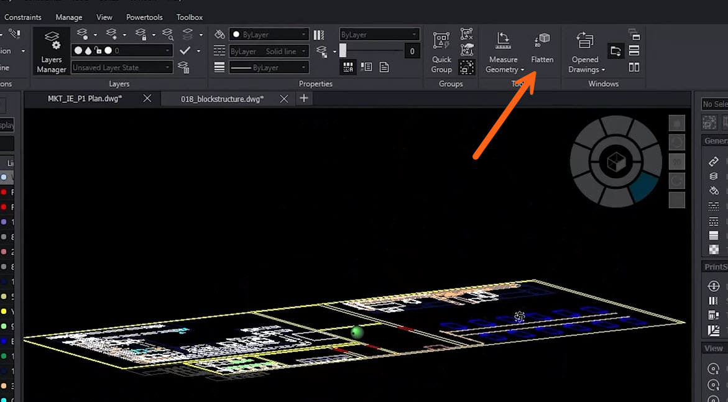Screen dimensions: 728x402
Task: Click the tile windows horizontally icon
Action: pos(634,51)
